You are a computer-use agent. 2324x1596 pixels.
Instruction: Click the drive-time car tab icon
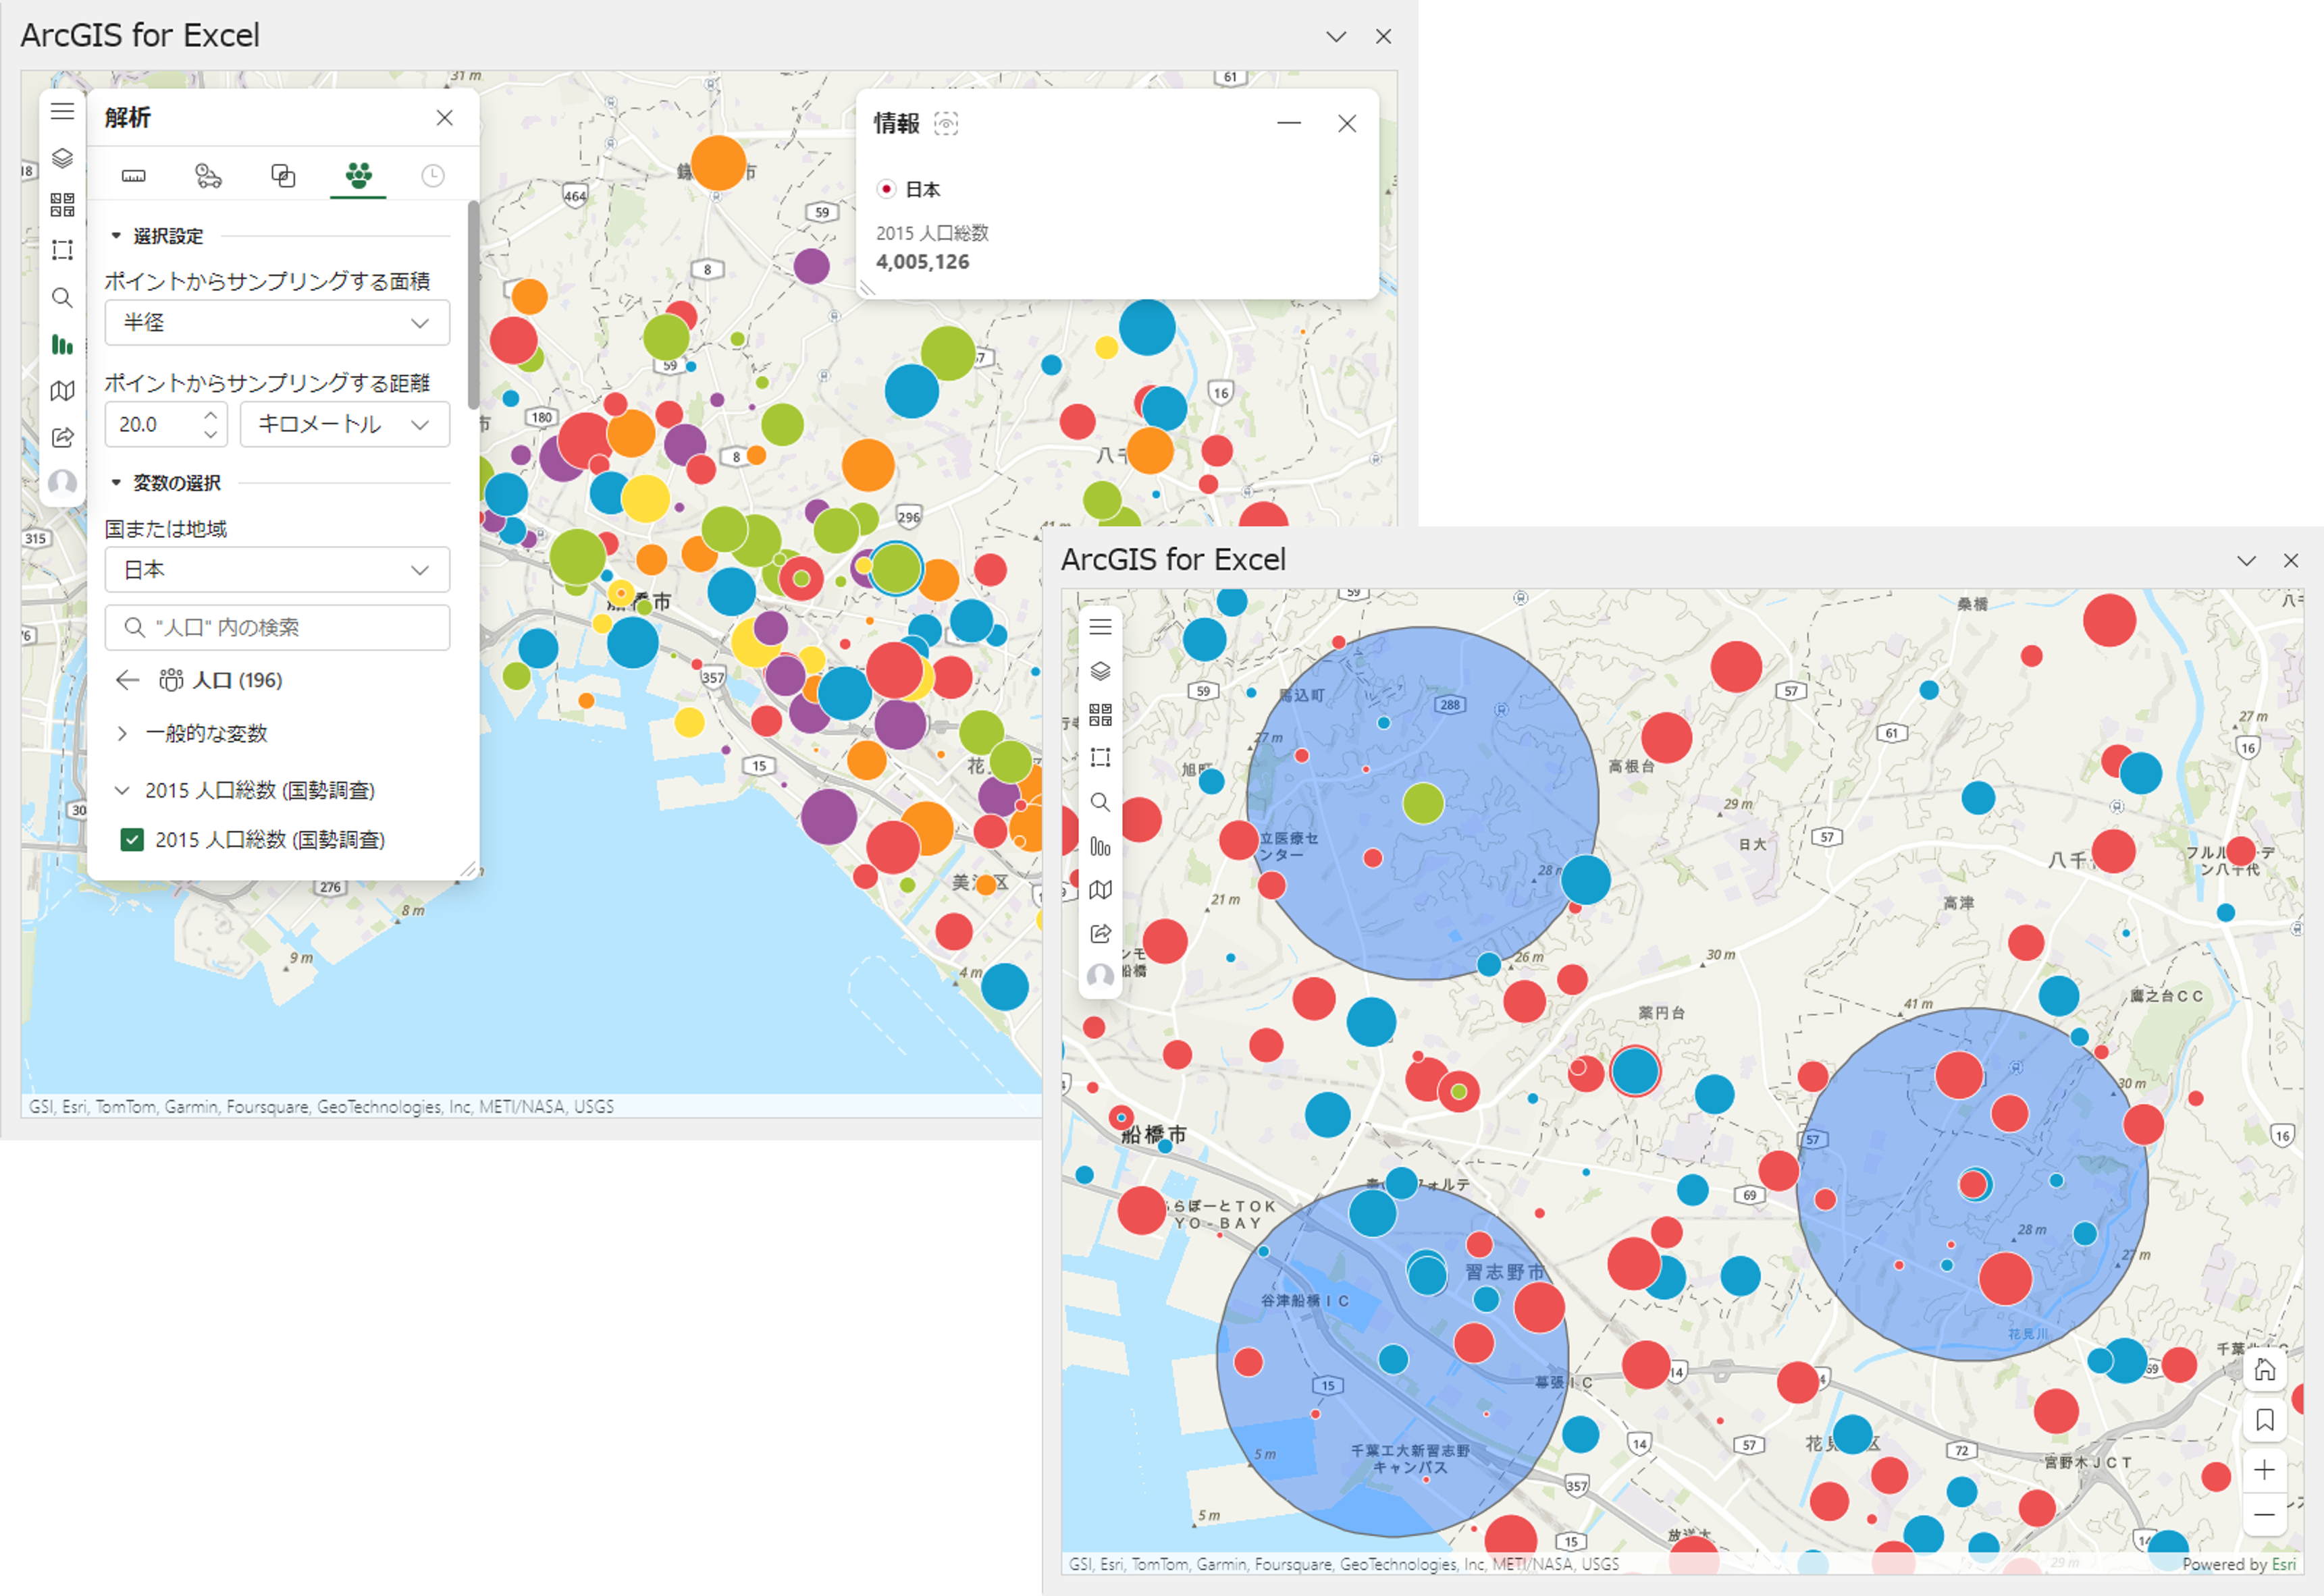coord(208,176)
